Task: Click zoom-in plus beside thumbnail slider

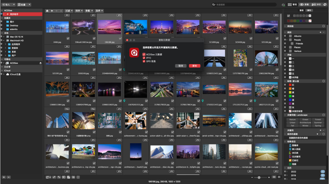Action: [x=269, y=177]
